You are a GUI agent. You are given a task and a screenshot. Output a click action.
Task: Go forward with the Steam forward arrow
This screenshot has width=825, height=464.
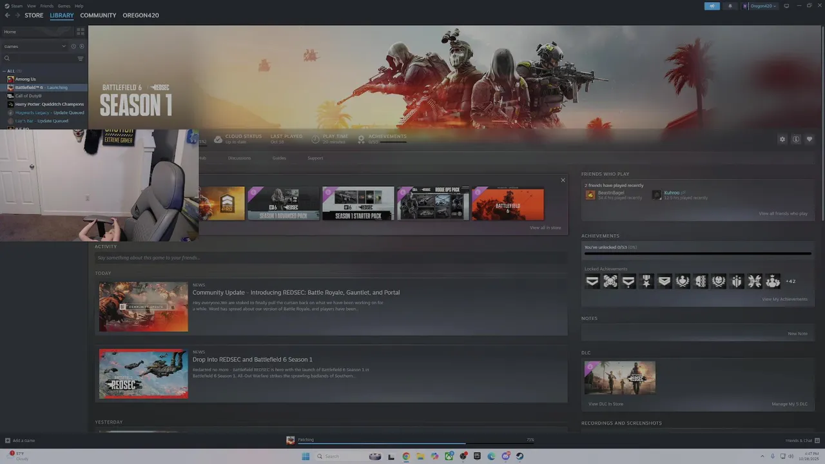[x=17, y=15]
